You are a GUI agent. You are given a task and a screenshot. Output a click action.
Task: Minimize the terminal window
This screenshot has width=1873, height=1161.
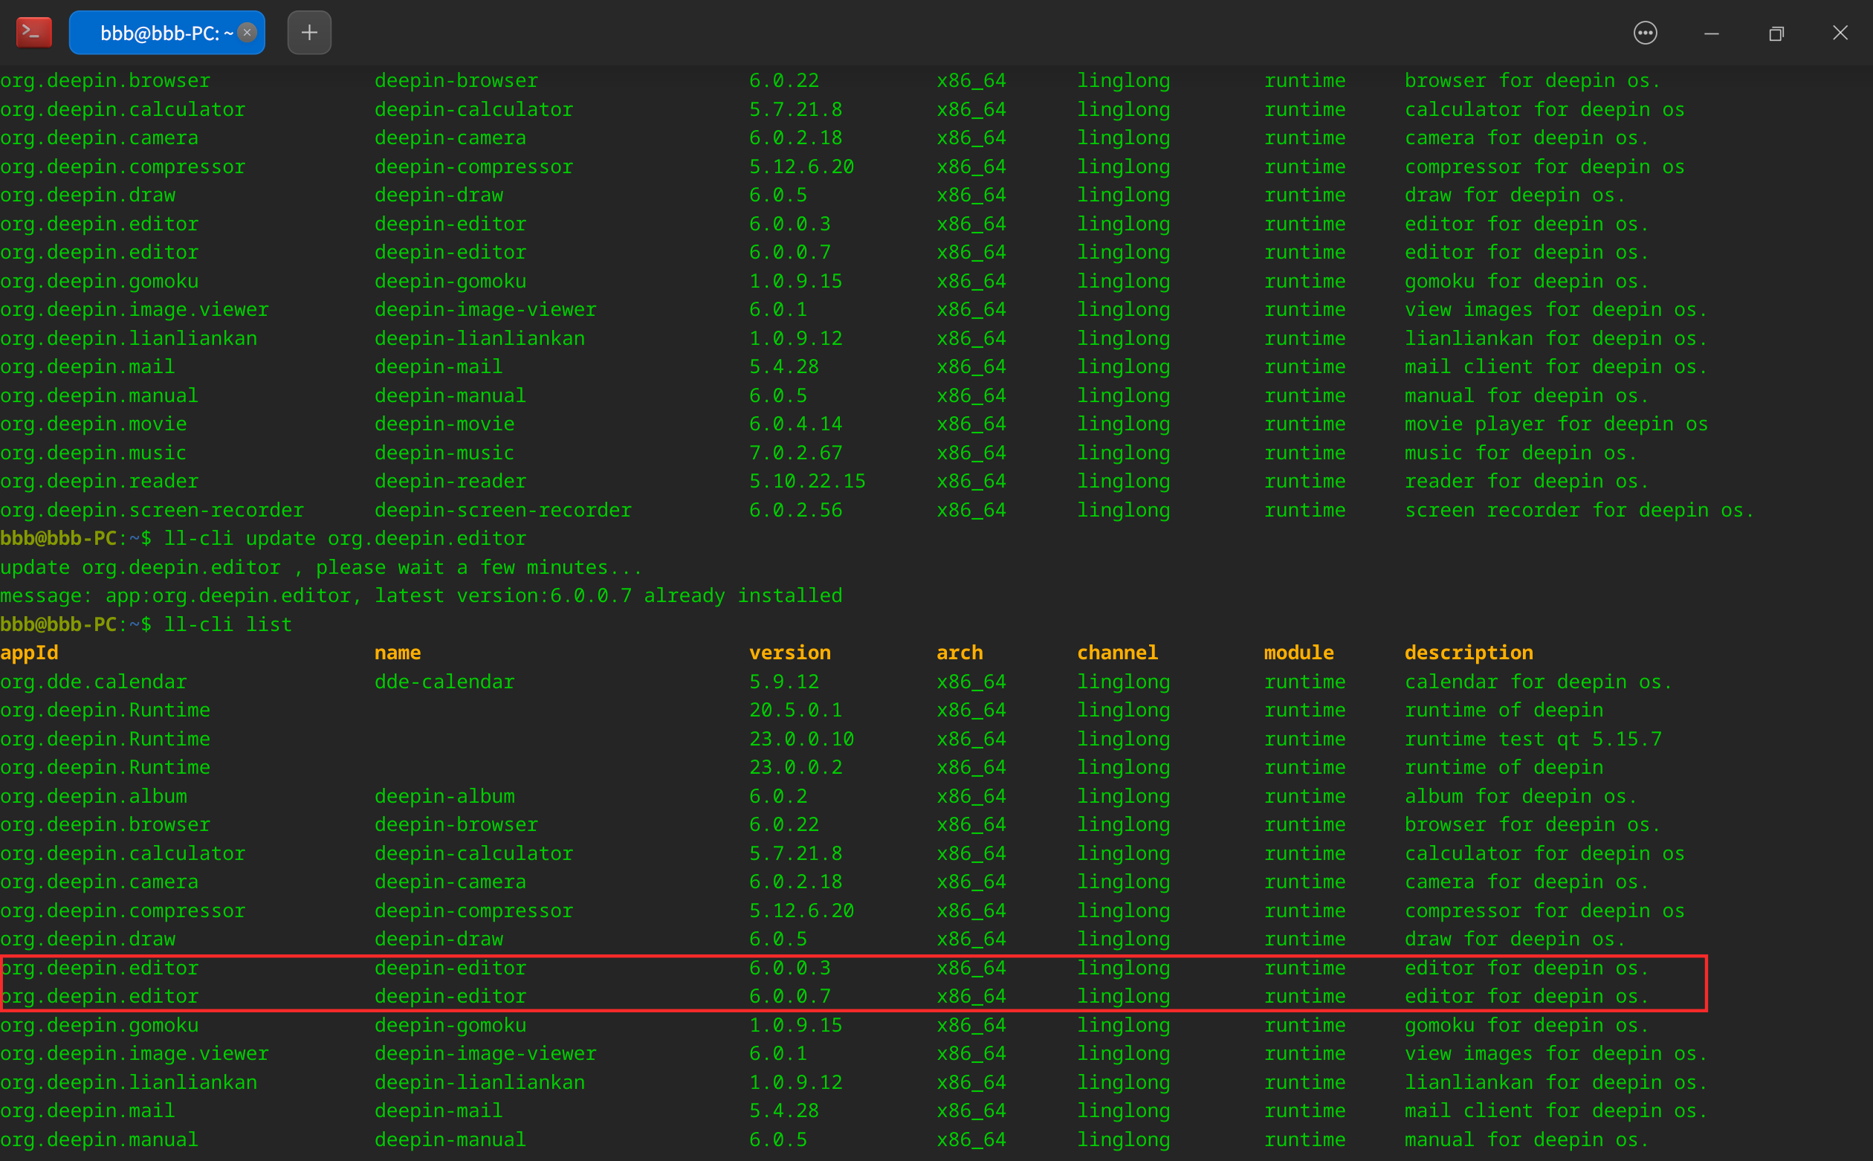[x=1711, y=33]
